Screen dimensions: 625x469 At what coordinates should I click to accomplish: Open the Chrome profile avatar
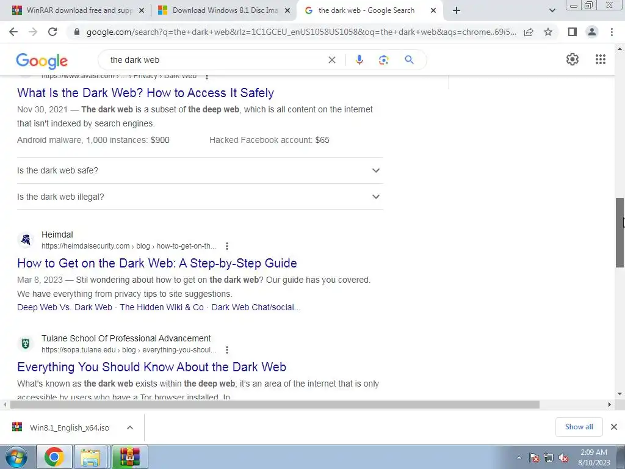tap(592, 32)
